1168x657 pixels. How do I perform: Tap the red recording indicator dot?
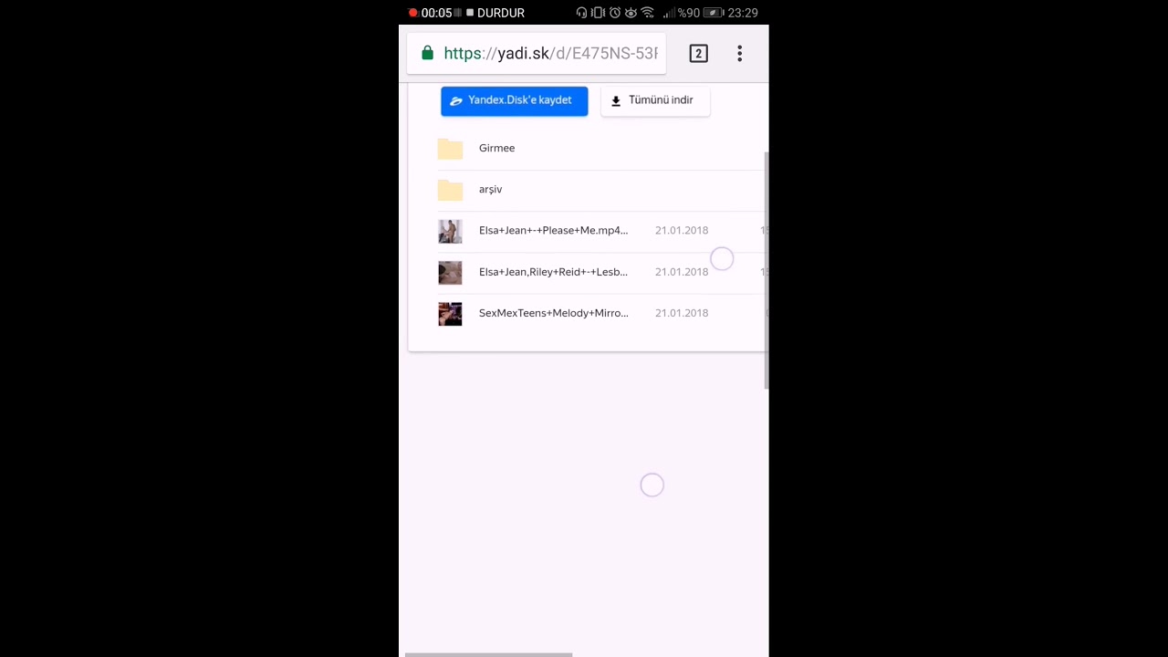tap(413, 13)
